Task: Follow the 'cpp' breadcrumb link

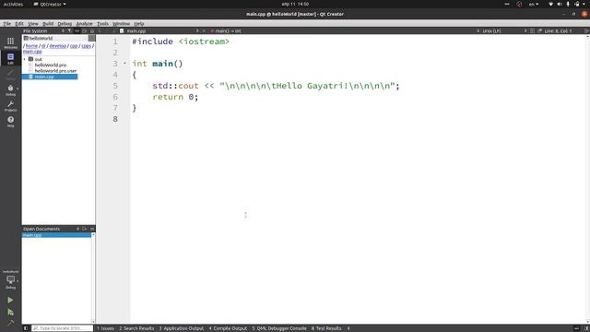Action: coord(74,46)
